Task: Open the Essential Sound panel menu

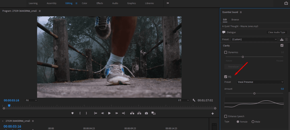Action: click(x=241, y=12)
